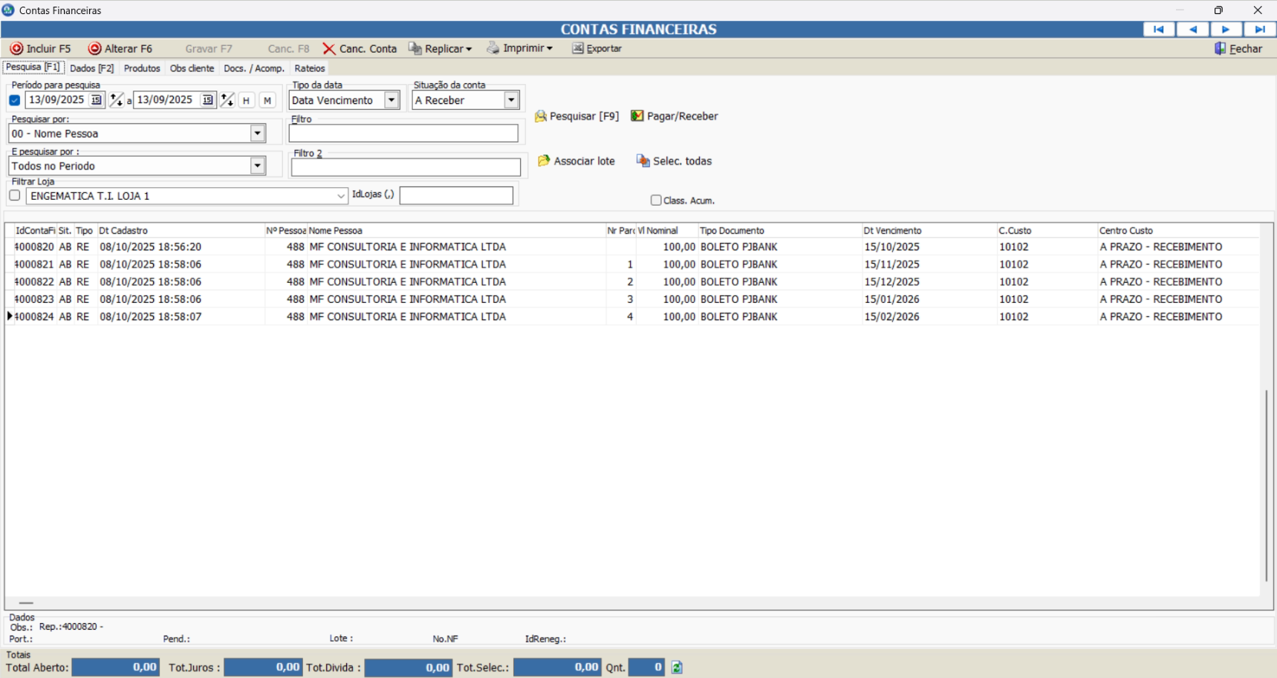
Task: Click the Fechar button
Action: [1238, 48]
